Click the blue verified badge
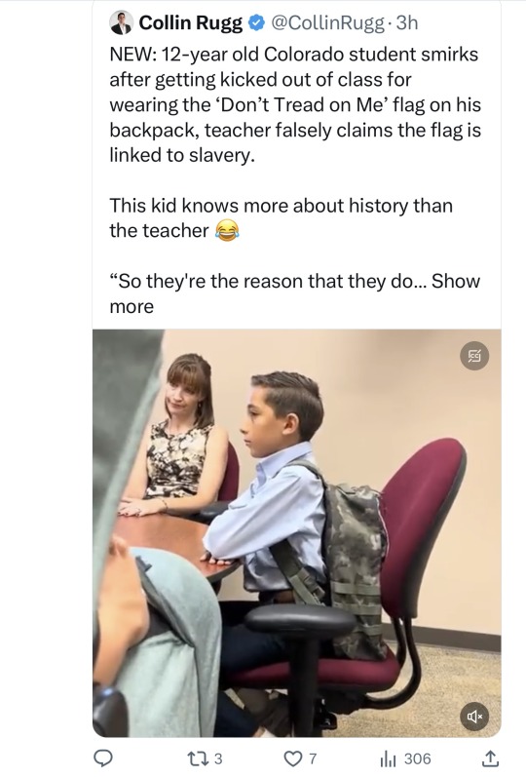This screenshot has height=777, width=526. click(255, 22)
